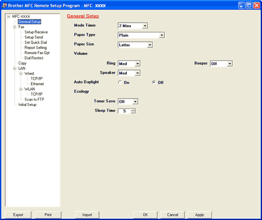The height and width of the screenshot is (220, 262).
Task: Select the WLAN tree label
Action: click(29, 89)
